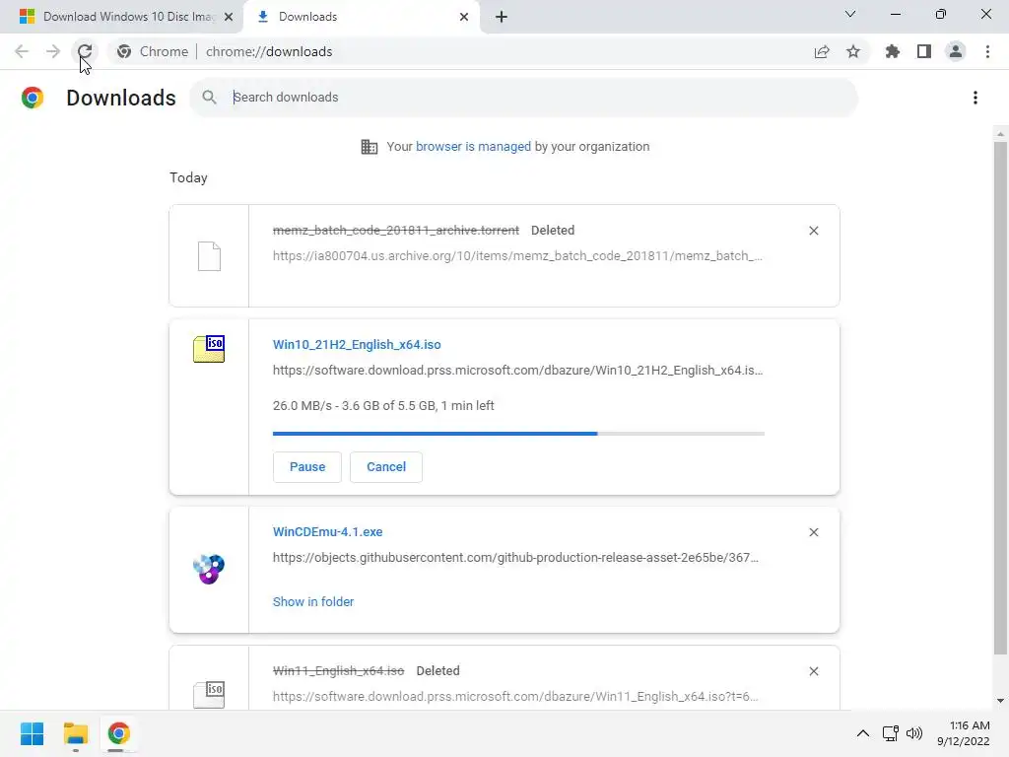Click the Win10 ISO file icon
1009x757 pixels.
click(x=209, y=349)
